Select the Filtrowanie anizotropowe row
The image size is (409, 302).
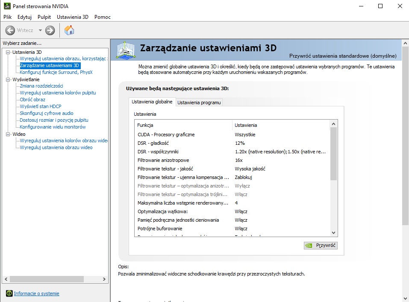(x=232, y=160)
